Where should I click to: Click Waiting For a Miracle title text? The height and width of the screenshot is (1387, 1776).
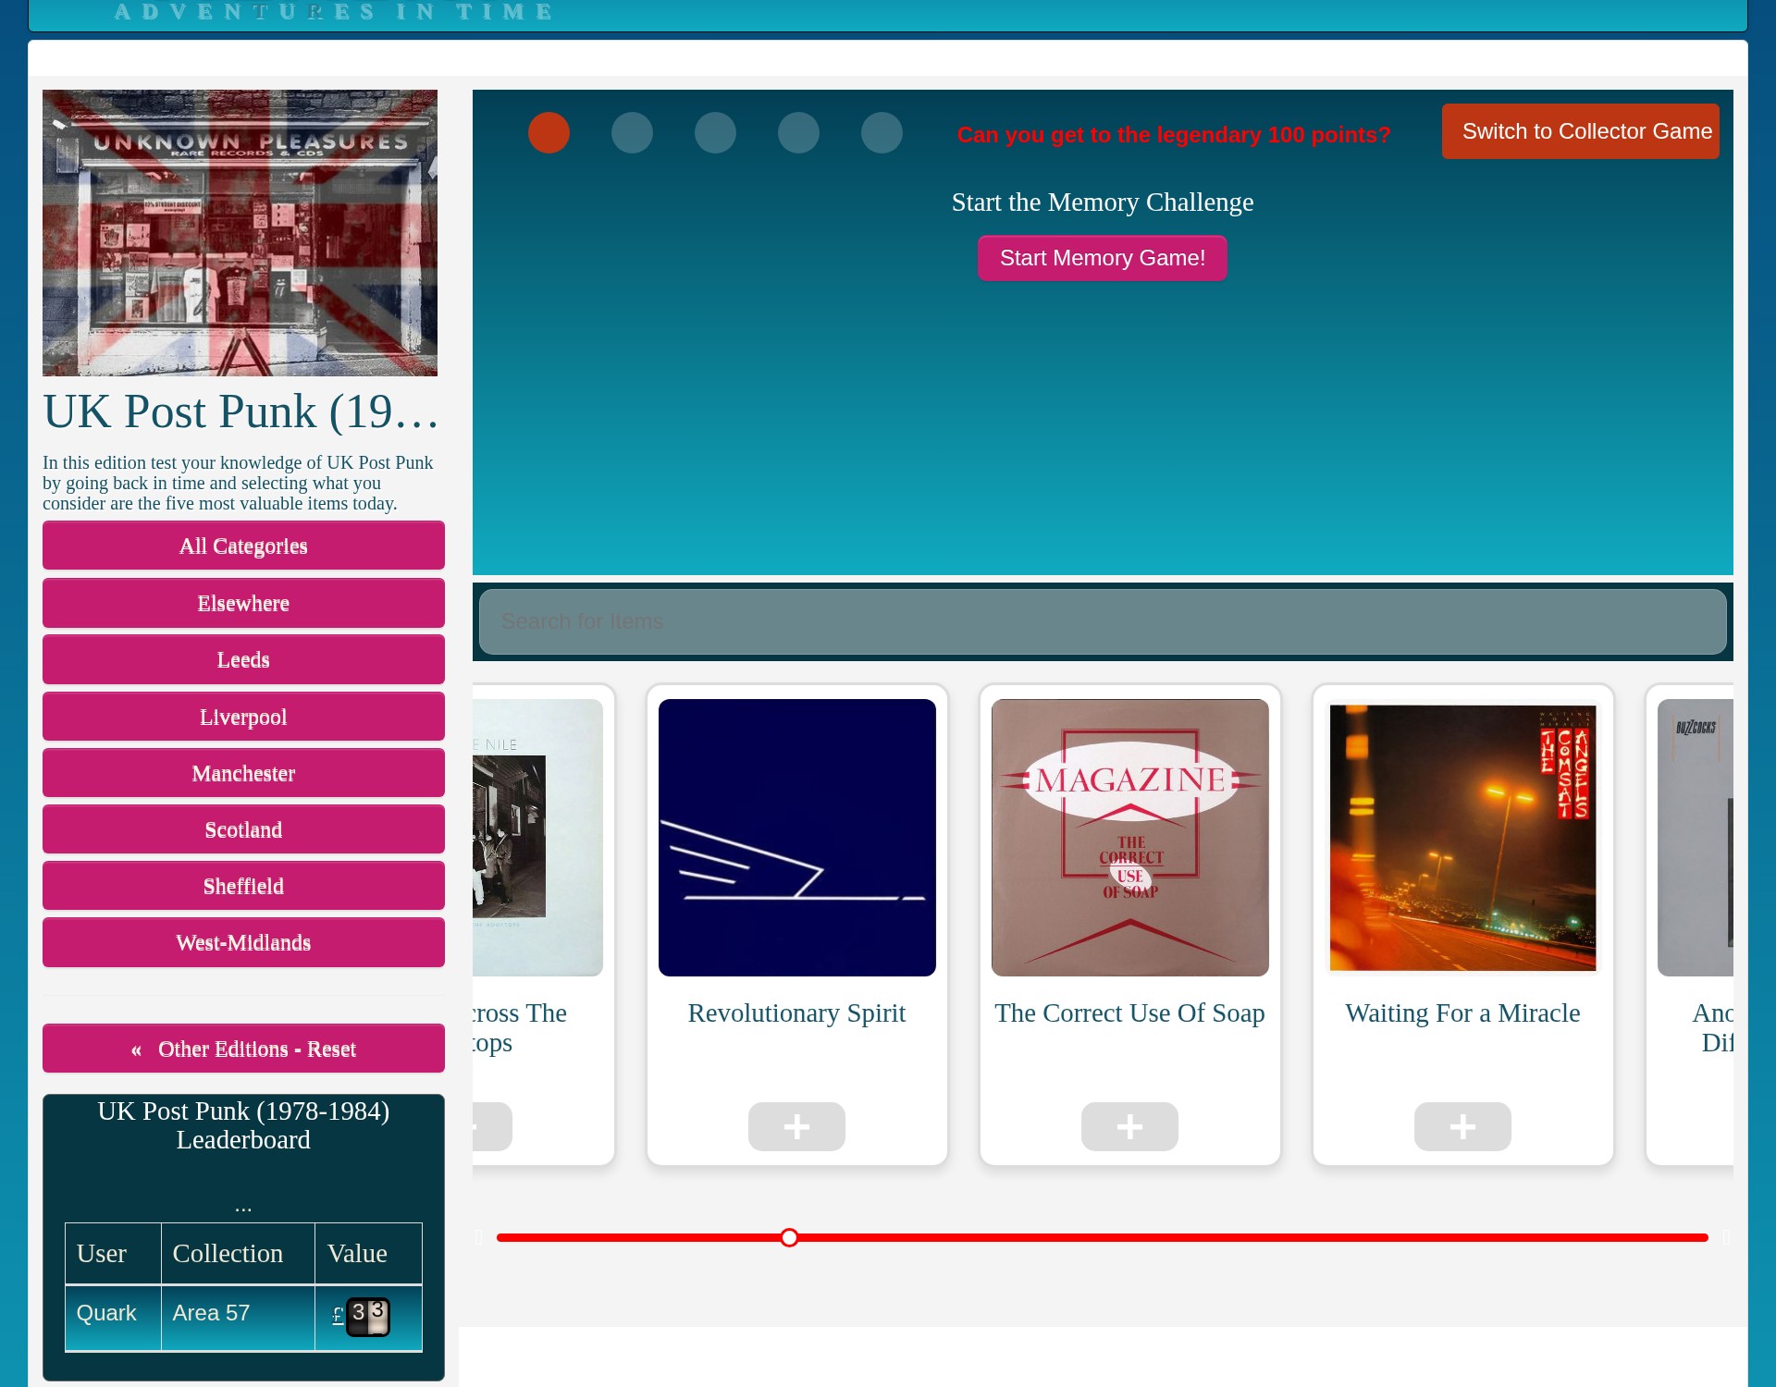click(x=1462, y=1013)
